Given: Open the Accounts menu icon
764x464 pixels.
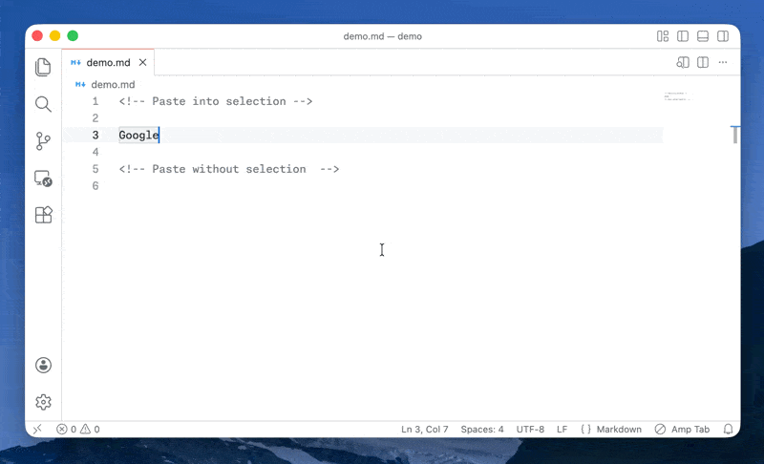Looking at the screenshot, I should 43,365.
